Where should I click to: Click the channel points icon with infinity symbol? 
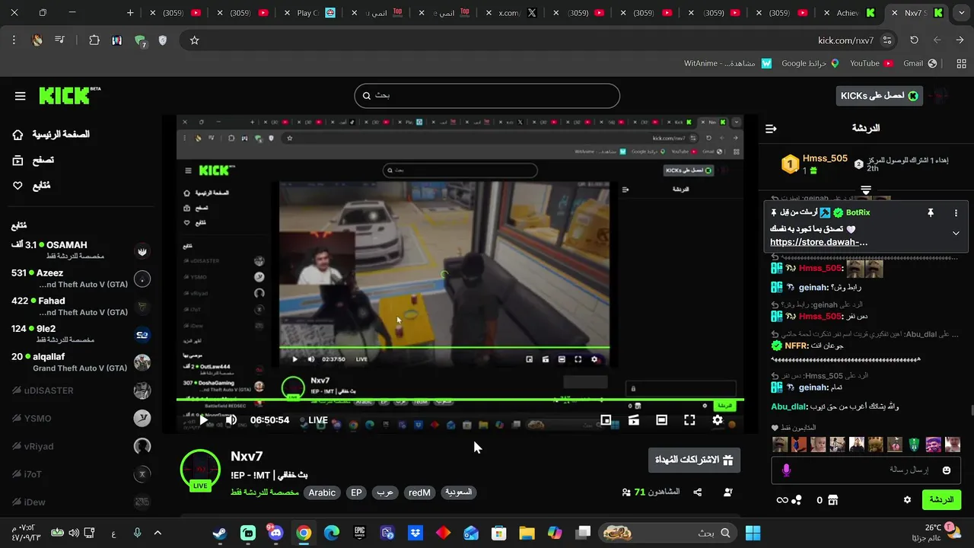pyautogui.click(x=788, y=500)
